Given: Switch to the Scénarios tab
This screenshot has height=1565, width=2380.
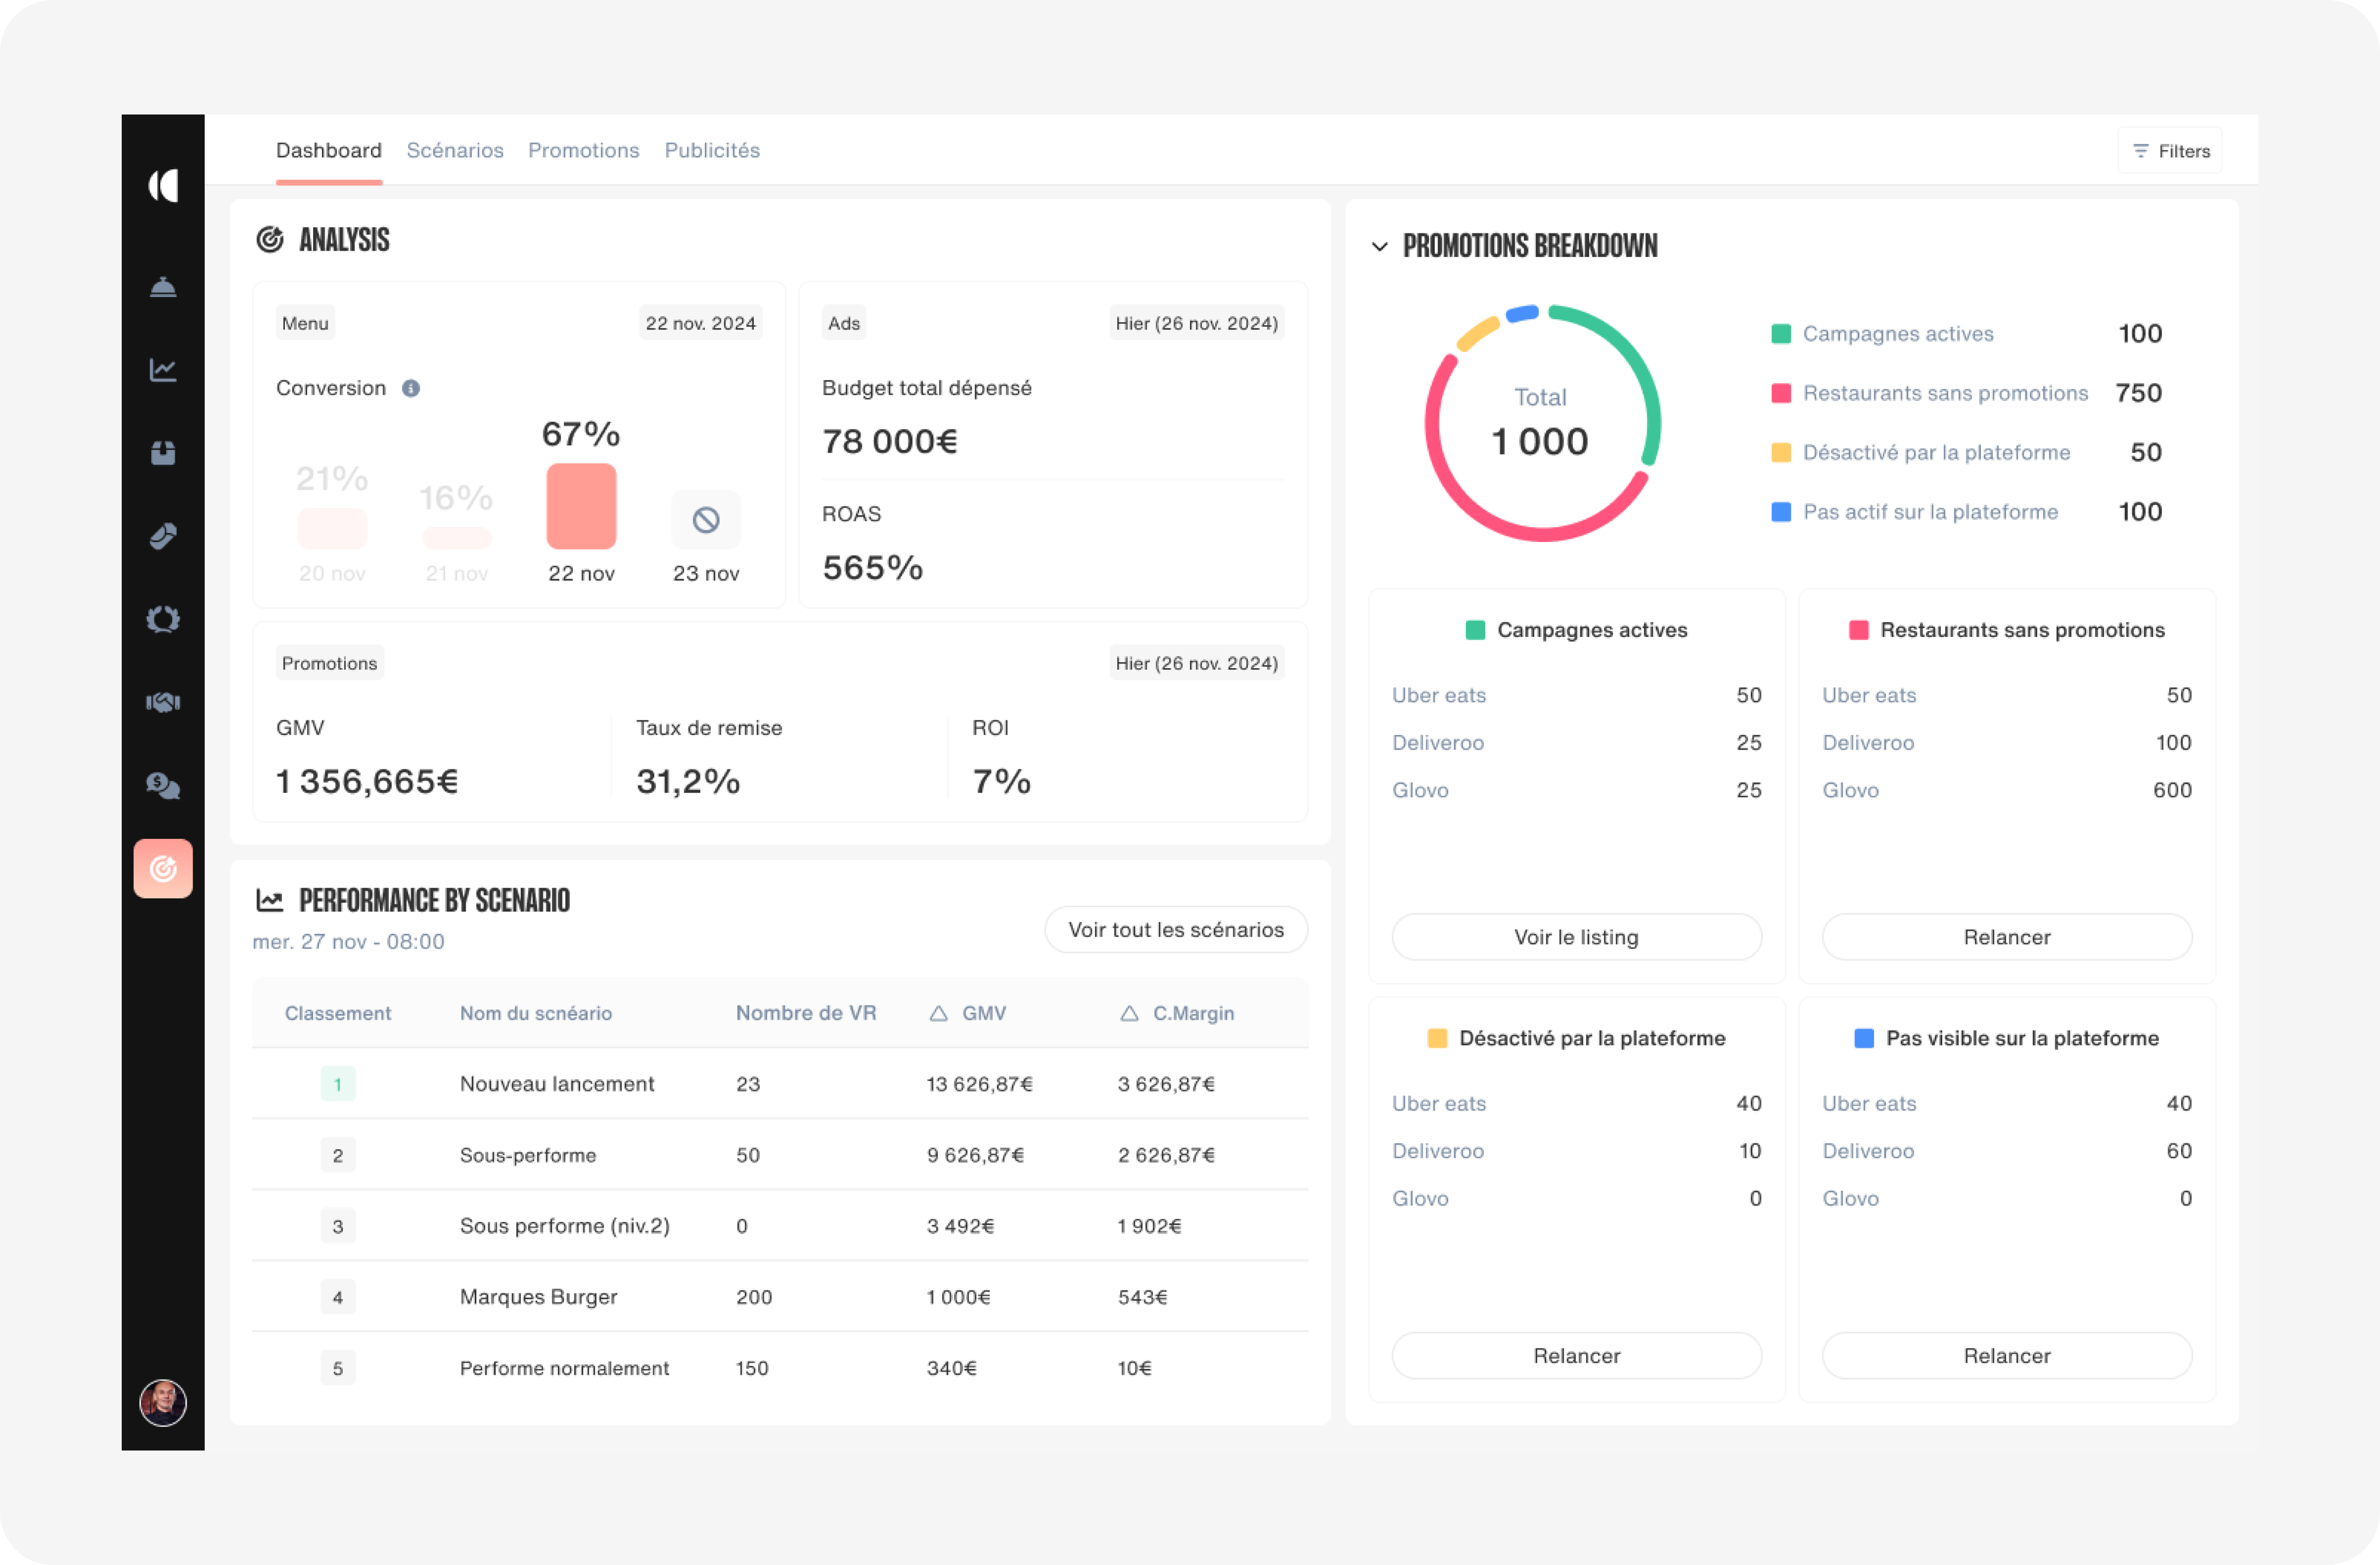Looking at the screenshot, I should click(x=455, y=150).
